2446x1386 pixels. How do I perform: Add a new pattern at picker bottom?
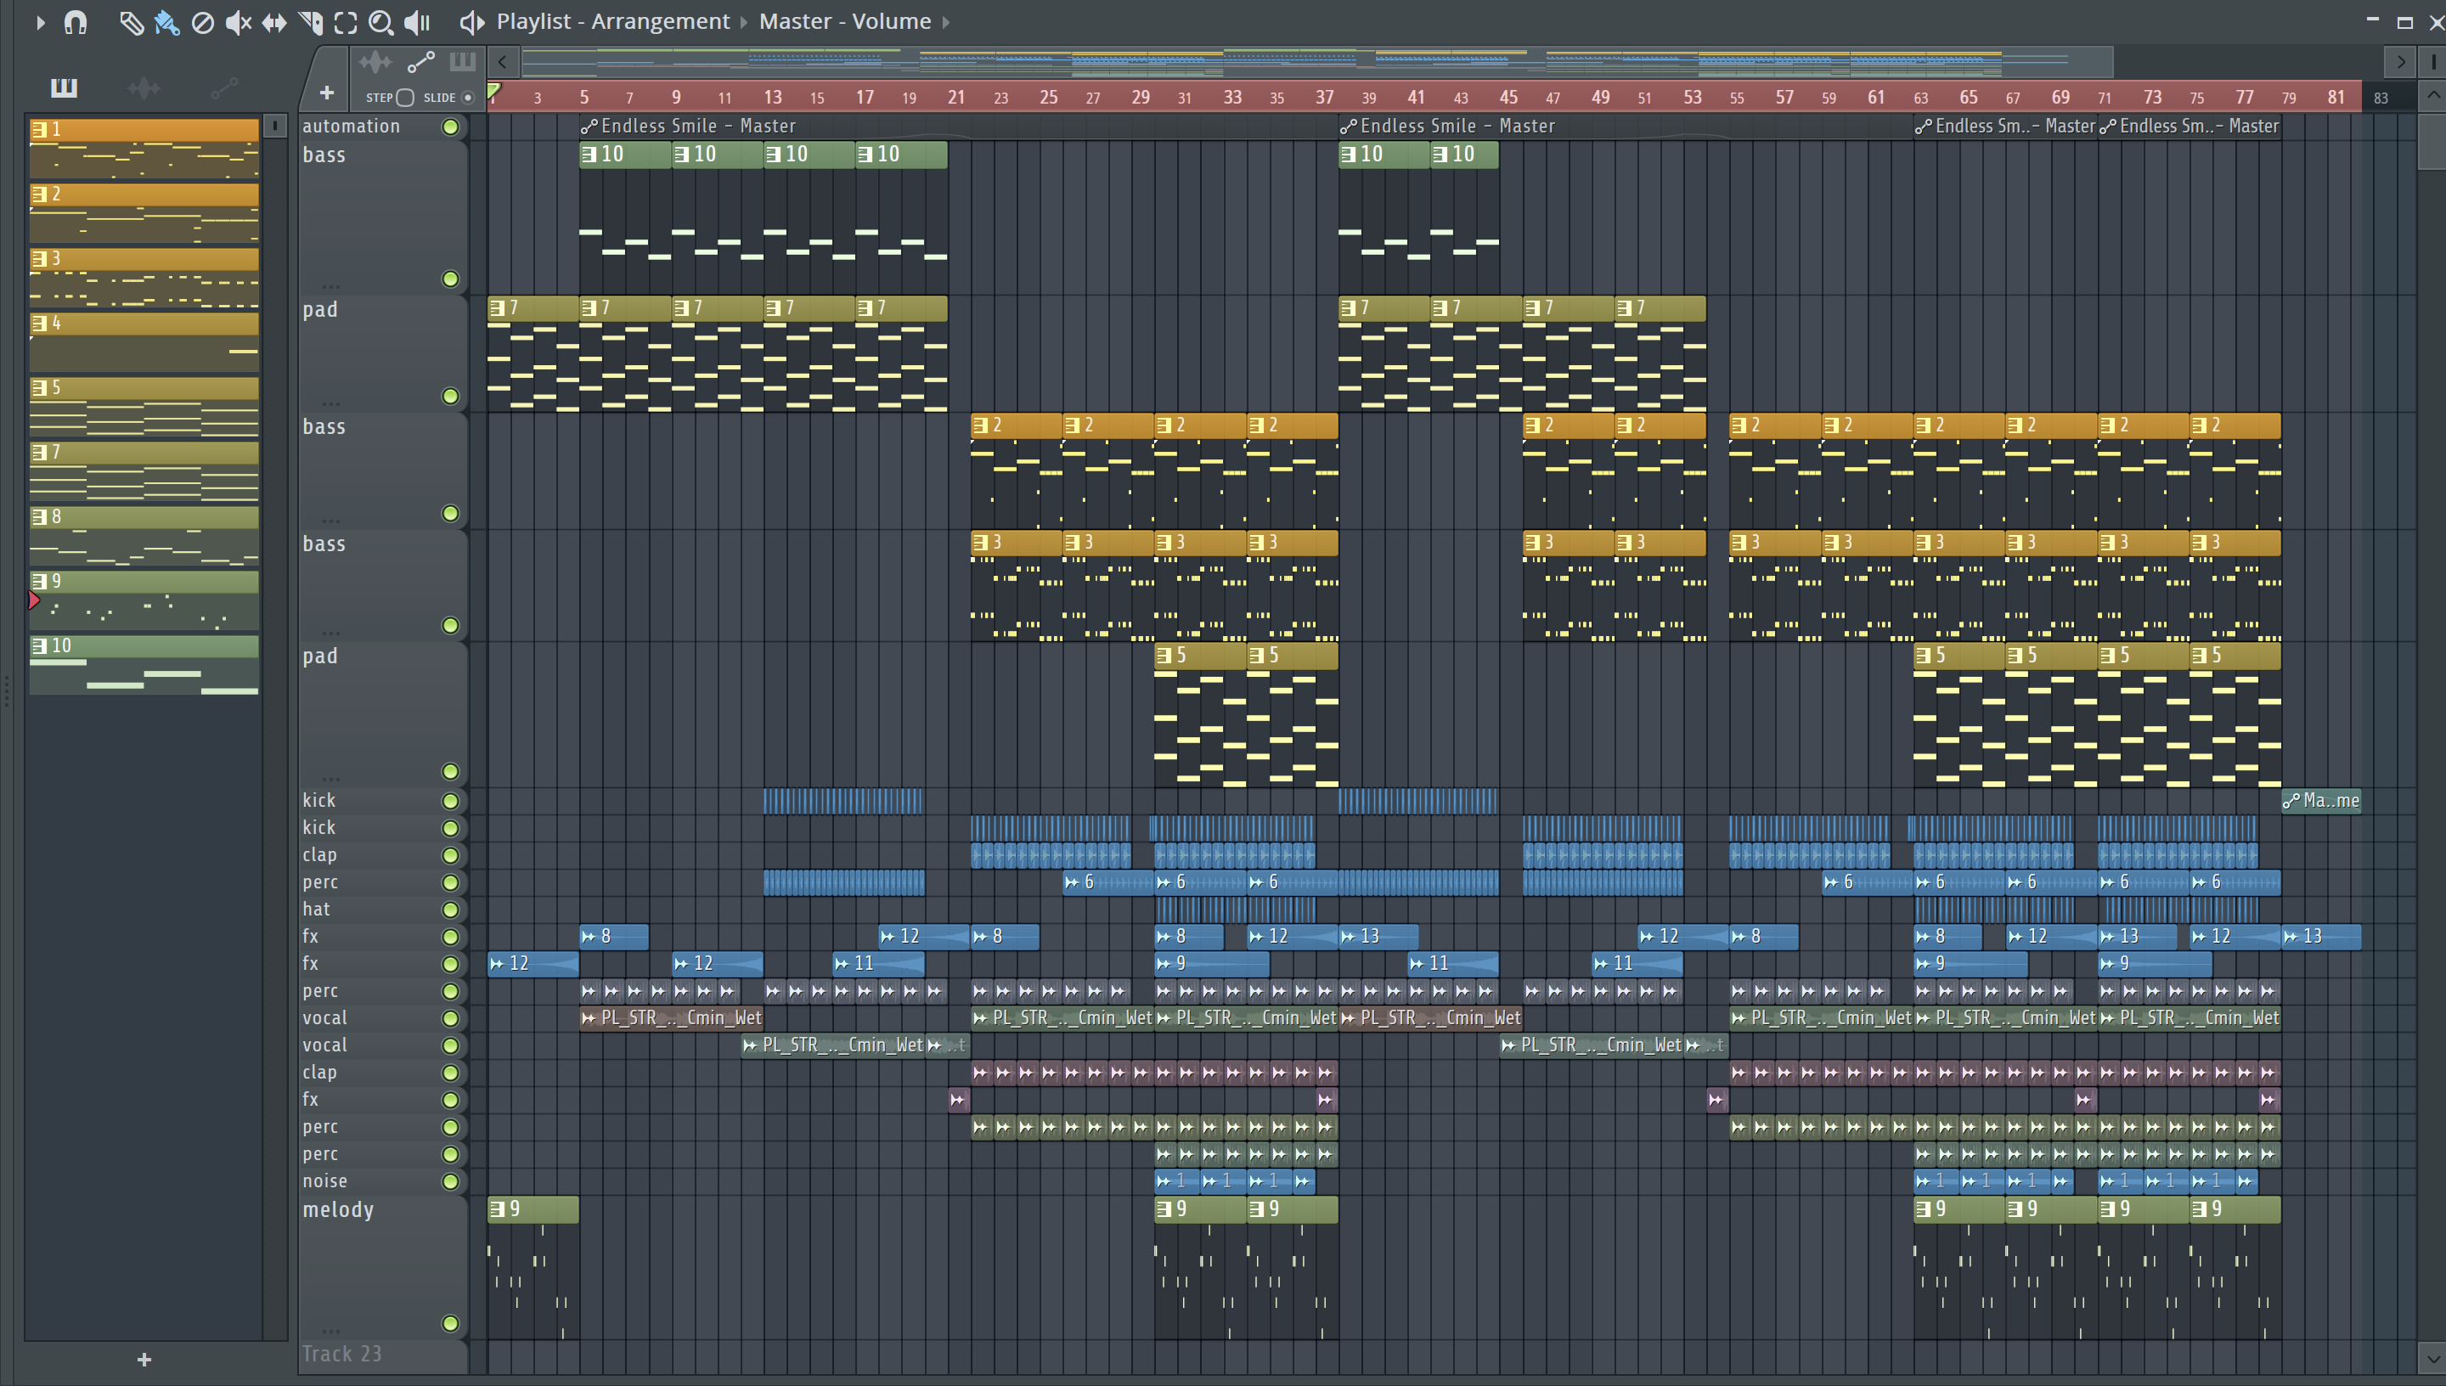[x=144, y=1360]
